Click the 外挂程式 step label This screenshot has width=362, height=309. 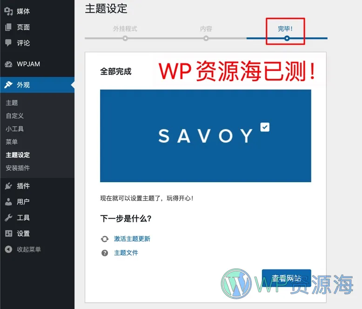click(x=125, y=29)
